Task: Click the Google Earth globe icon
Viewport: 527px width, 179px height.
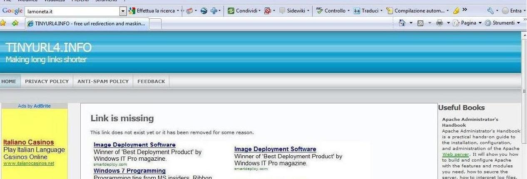Action: point(204,11)
